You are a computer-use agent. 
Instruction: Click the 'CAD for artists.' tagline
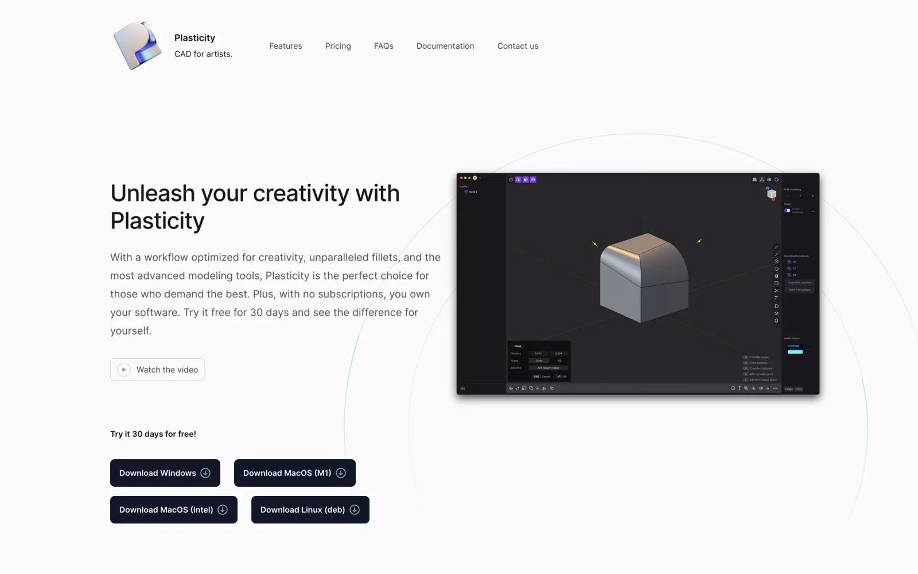tap(203, 54)
